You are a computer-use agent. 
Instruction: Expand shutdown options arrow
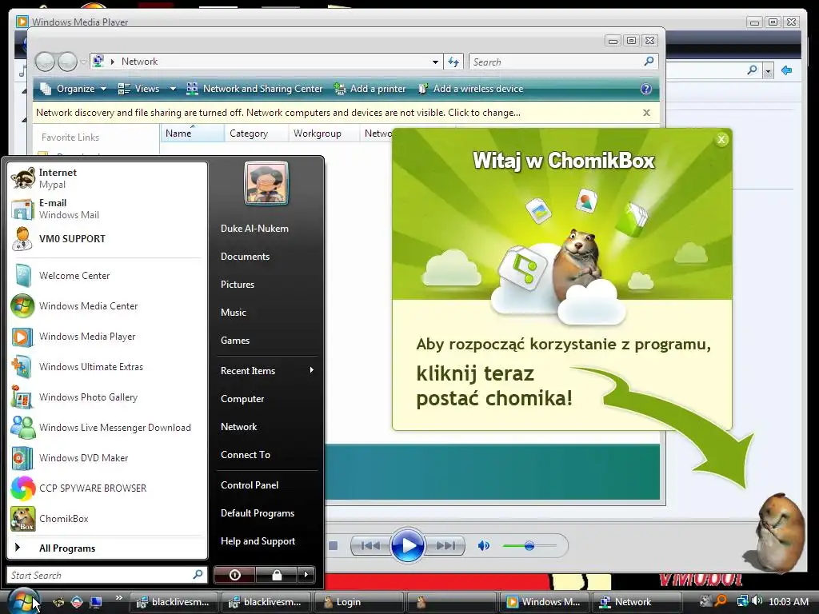point(306,575)
